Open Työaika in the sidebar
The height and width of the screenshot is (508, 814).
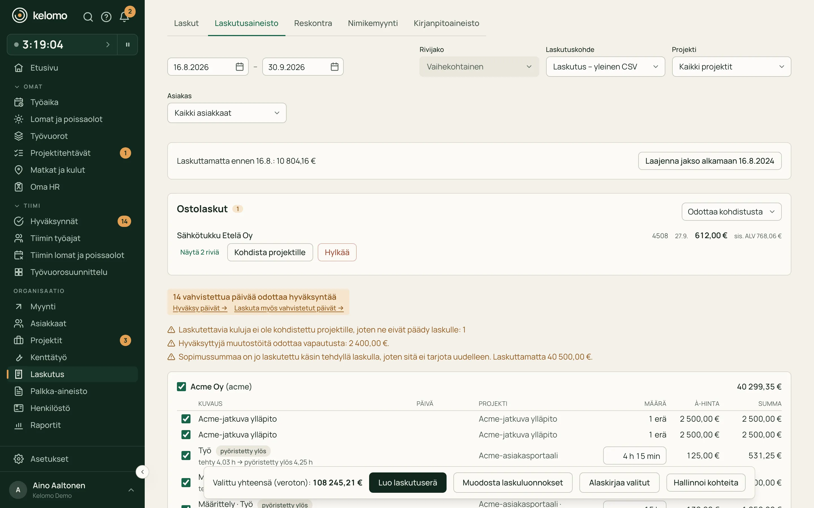[x=72, y=102]
